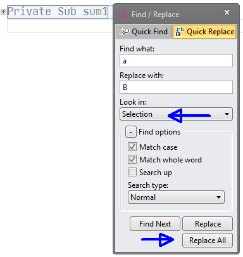Click the Find Next button
Image resolution: width=243 pixels, height=257 pixels.
tap(155, 223)
